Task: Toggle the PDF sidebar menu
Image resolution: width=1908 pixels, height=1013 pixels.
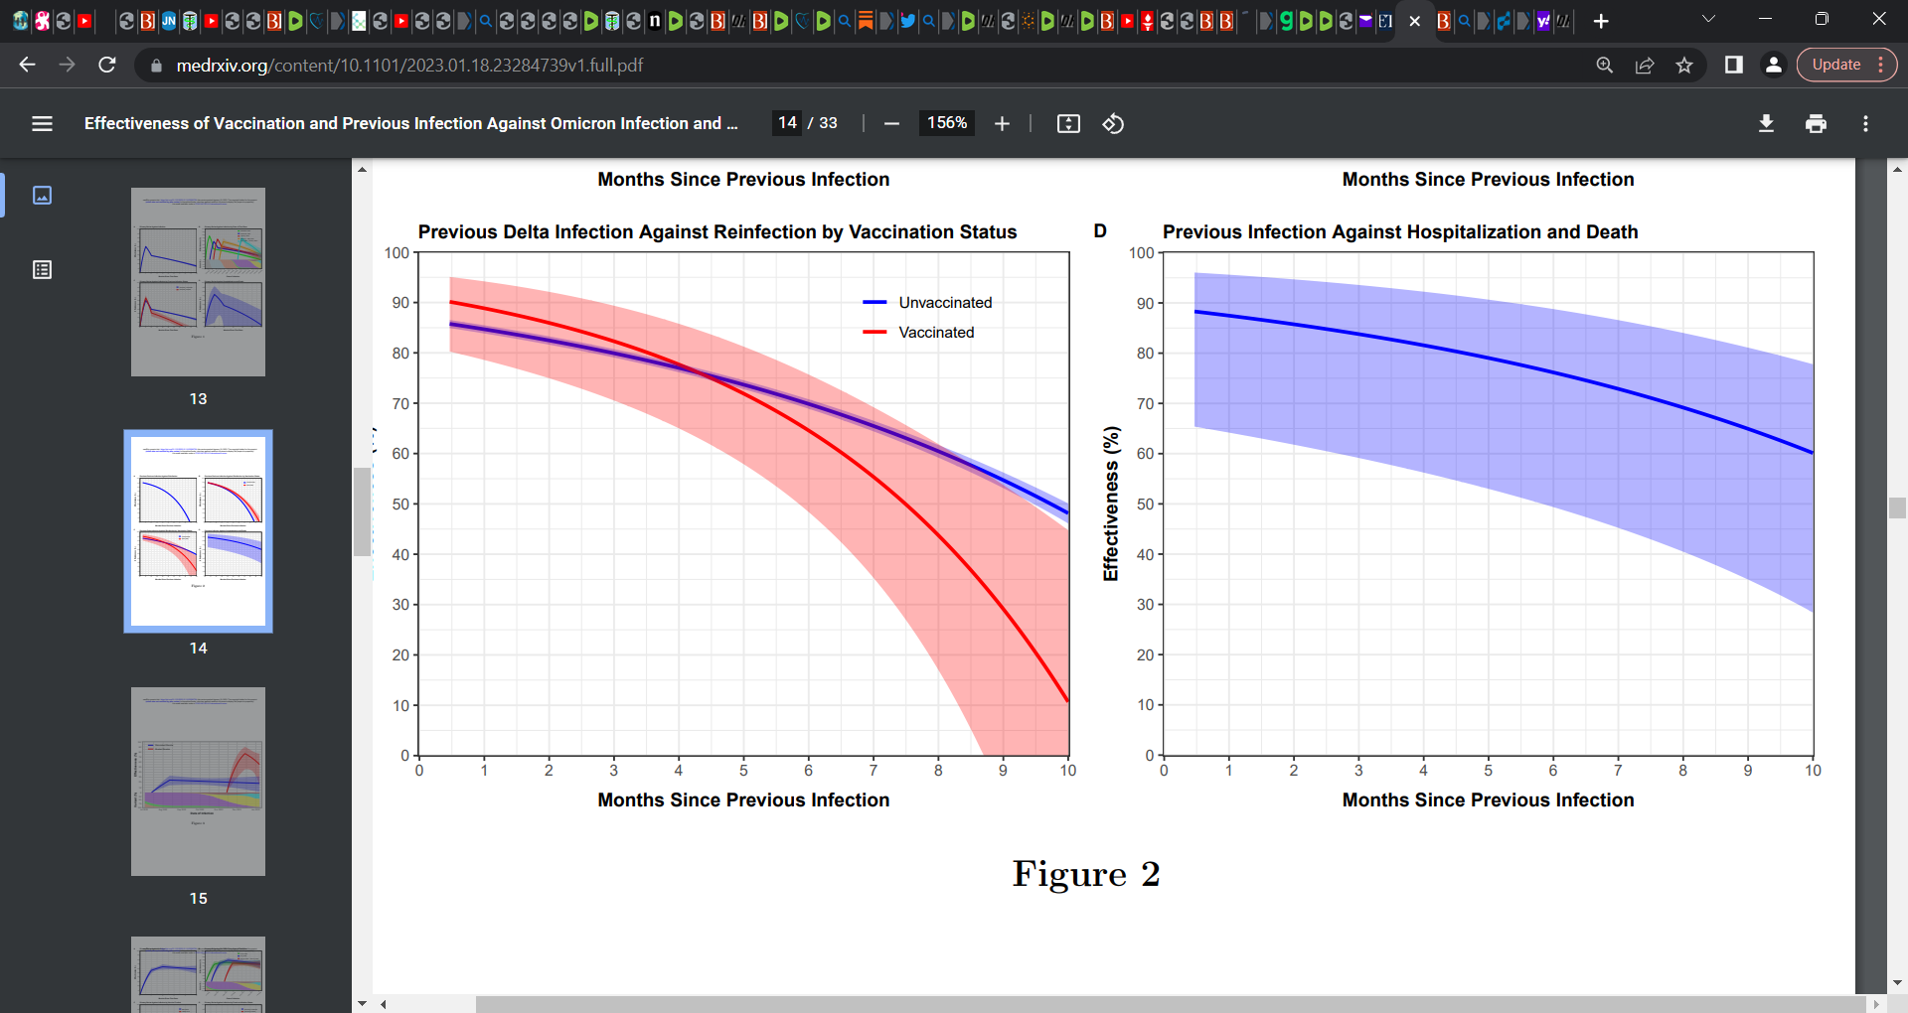Action: tap(42, 123)
